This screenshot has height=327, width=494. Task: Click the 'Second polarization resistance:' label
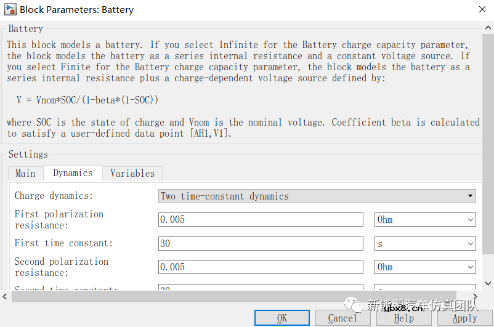pyautogui.click(x=62, y=267)
